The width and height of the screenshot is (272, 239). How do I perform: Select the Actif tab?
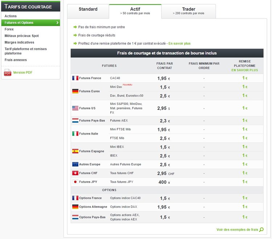pos(135,11)
